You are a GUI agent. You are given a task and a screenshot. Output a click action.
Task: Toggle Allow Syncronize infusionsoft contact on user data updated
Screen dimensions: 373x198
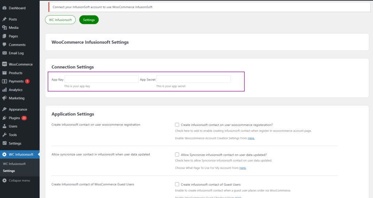coord(177,154)
